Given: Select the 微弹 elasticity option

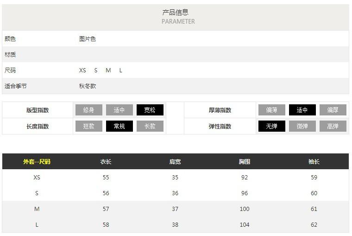Looking at the screenshot, I should point(302,126).
